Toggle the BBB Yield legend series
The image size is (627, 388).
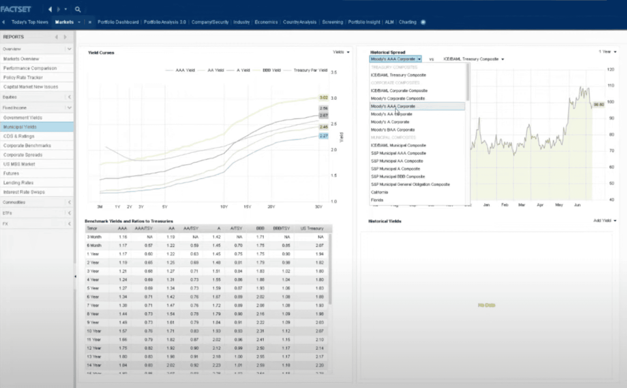(x=267, y=70)
